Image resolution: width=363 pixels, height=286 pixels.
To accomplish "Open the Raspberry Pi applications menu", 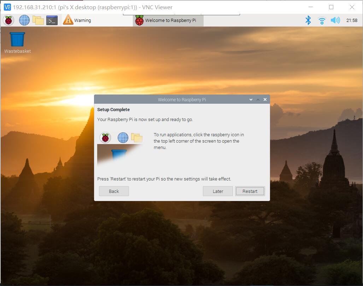I will point(8,20).
